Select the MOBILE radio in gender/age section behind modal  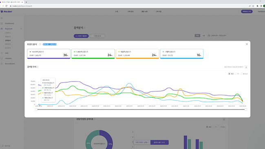pyautogui.click(x=219, y=127)
